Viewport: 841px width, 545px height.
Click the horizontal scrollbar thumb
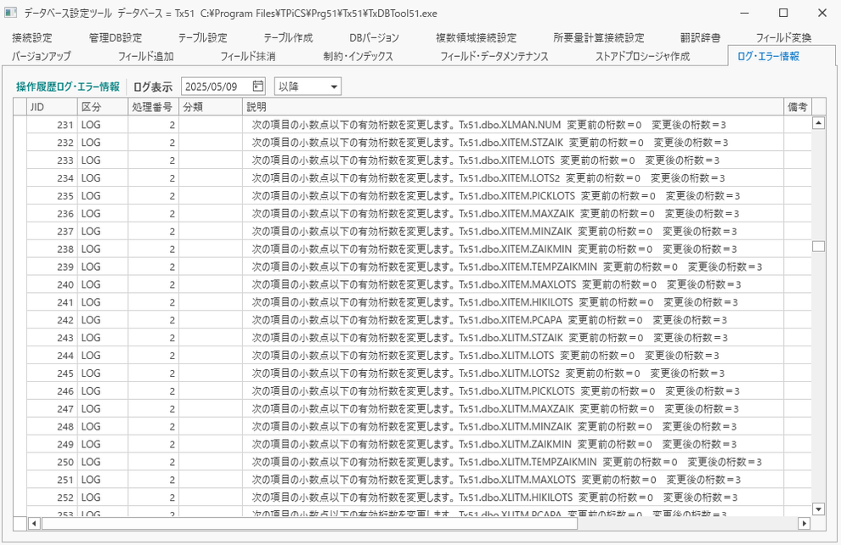point(309,523)
